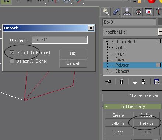Click the Turn button
Image resolution: width=162 pixels, height=140 pixels.
coord(147,132)
